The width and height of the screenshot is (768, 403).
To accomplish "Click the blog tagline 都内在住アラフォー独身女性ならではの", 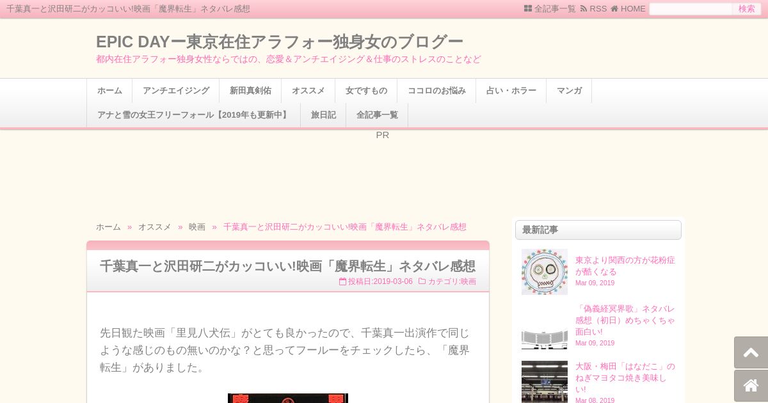I will tap(289, 59).
